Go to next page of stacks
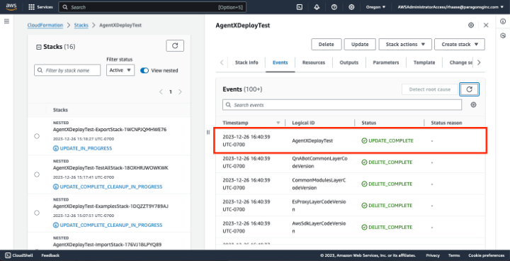The width and height of the screenshot is (510, 261). click(180, 92)
